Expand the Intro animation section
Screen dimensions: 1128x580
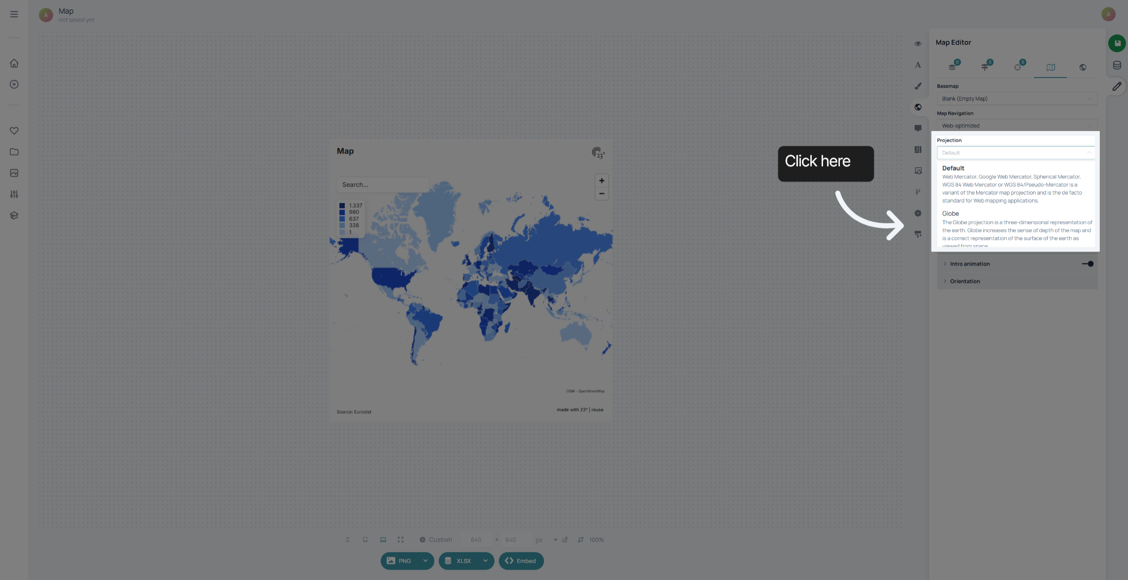pos(969,264)
